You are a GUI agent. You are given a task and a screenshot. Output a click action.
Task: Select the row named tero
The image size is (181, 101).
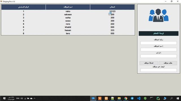point(68,33)
